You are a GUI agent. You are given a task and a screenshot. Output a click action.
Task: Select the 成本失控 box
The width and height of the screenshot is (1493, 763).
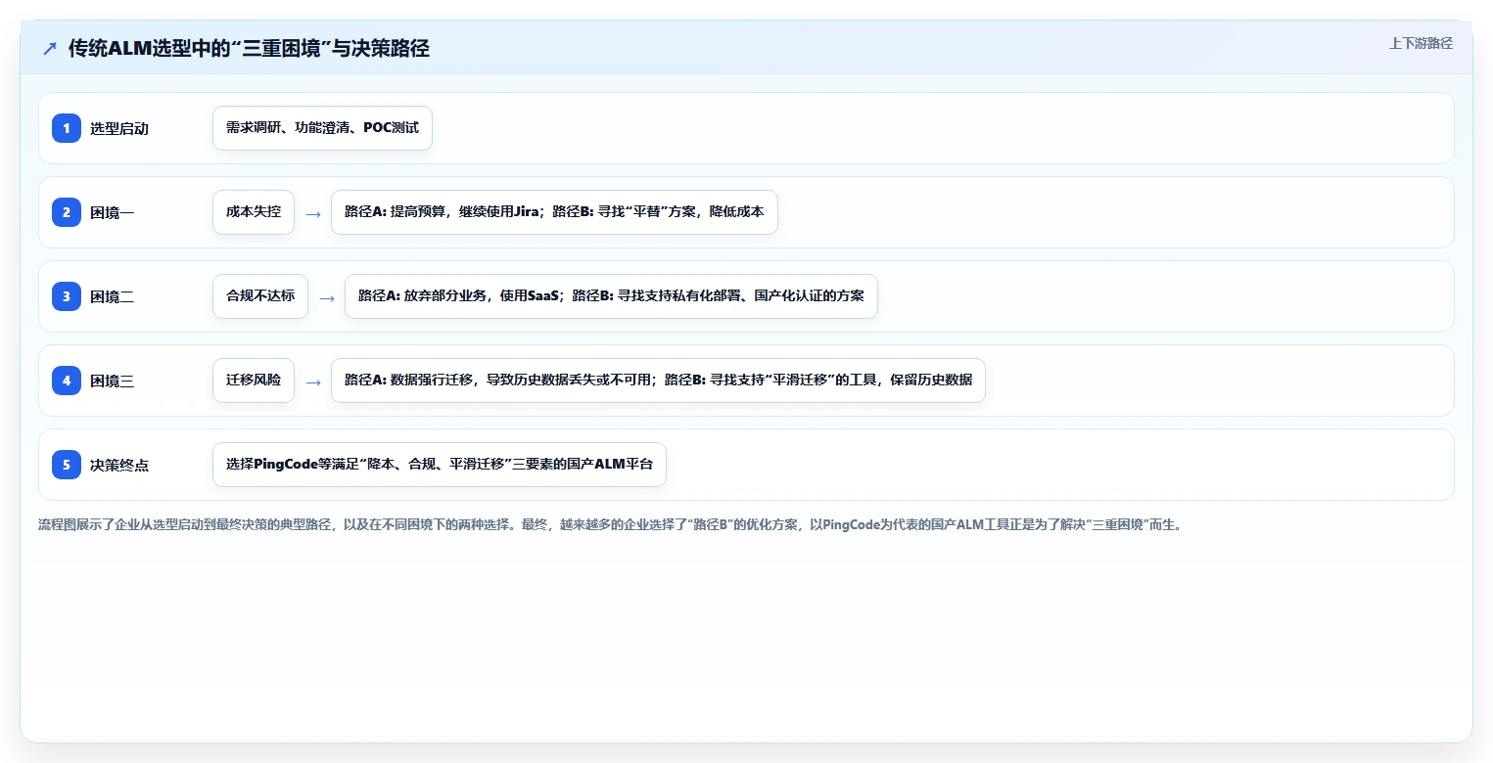254,212
